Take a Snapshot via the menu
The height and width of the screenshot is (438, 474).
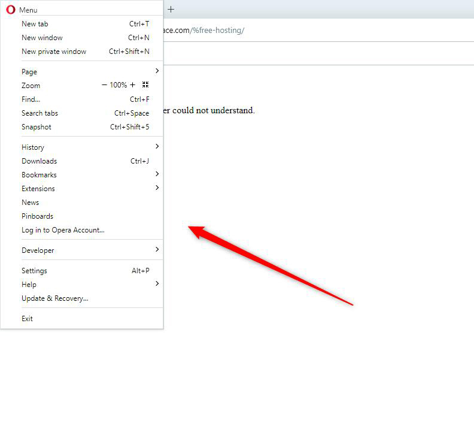37,127
